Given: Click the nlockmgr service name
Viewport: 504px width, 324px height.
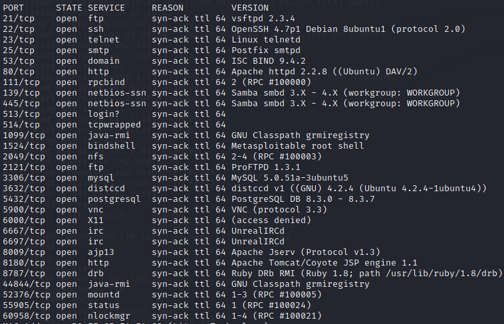Looking at the screenshot, I should pos(109,315).
